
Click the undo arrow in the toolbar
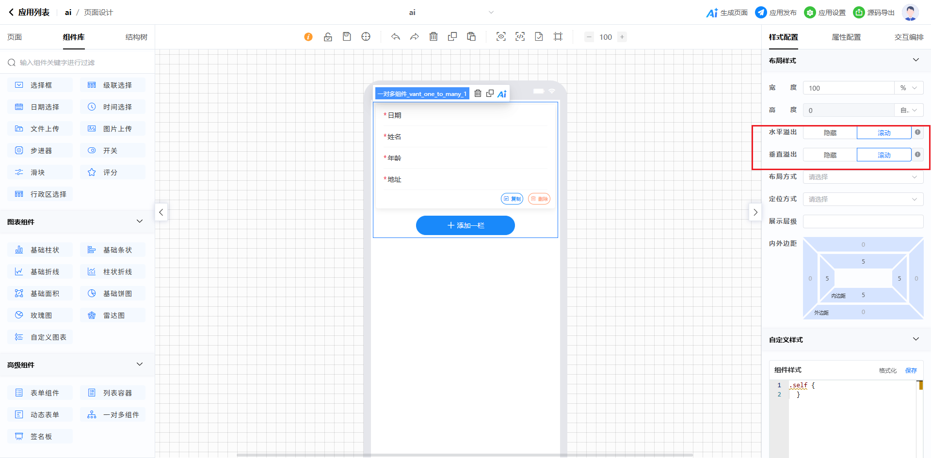click(396, 37)
